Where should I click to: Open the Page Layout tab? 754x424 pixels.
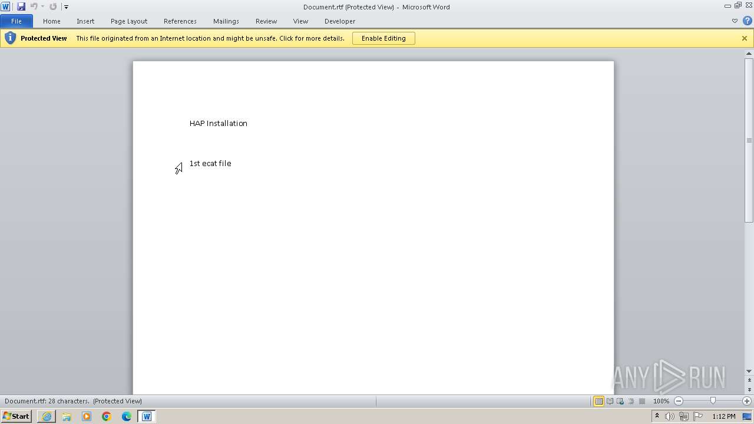click(129, 21)
